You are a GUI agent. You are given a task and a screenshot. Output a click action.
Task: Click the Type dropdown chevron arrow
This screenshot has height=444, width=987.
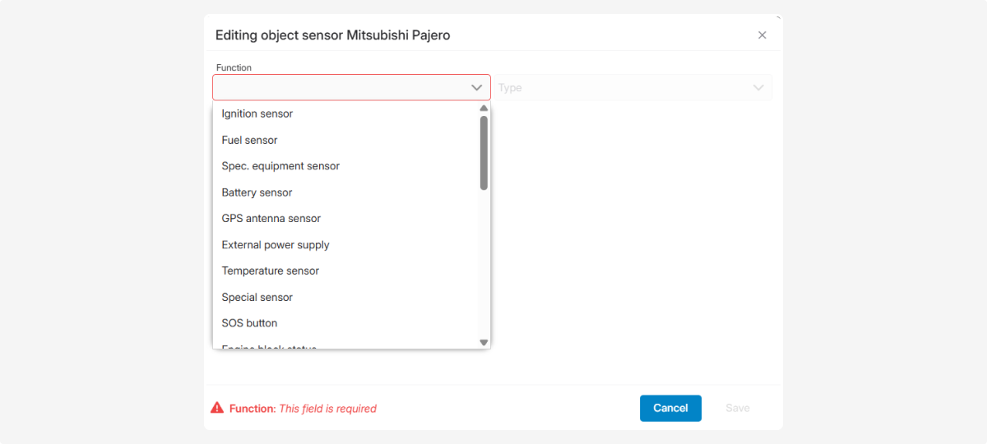pyautogui.click(x=758, y=88)
